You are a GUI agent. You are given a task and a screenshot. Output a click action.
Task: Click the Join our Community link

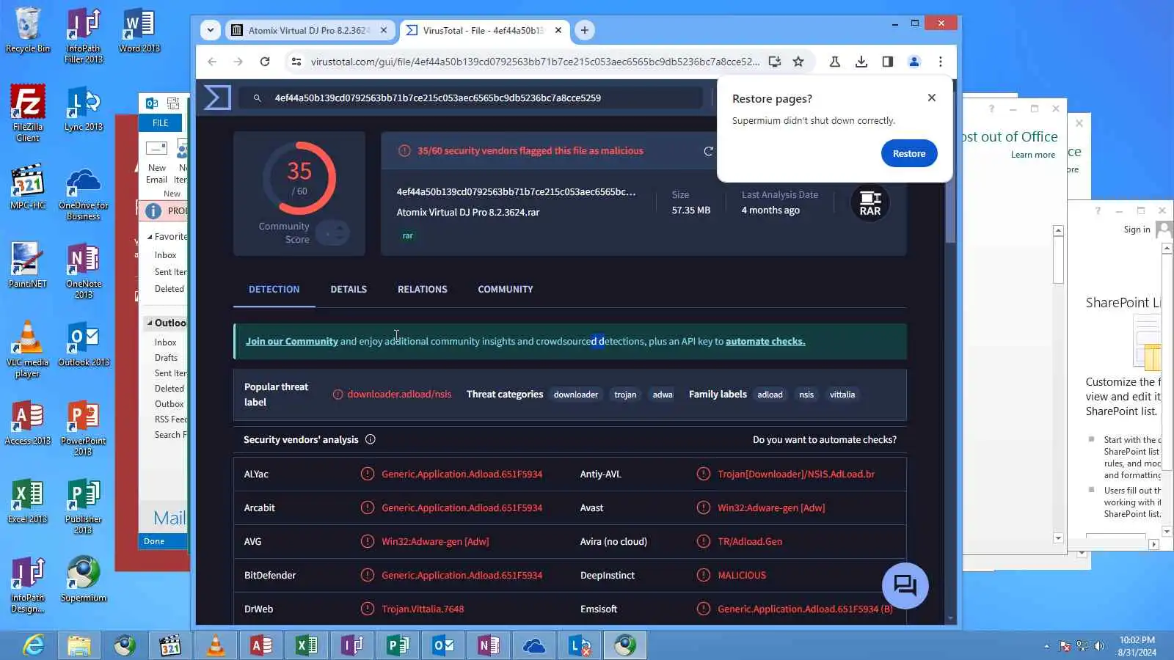point(292,341)
